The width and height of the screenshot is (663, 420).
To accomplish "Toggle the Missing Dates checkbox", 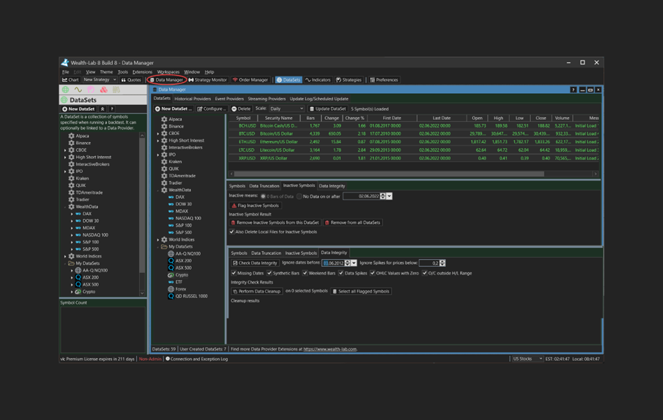I will (x=234, y=273).
